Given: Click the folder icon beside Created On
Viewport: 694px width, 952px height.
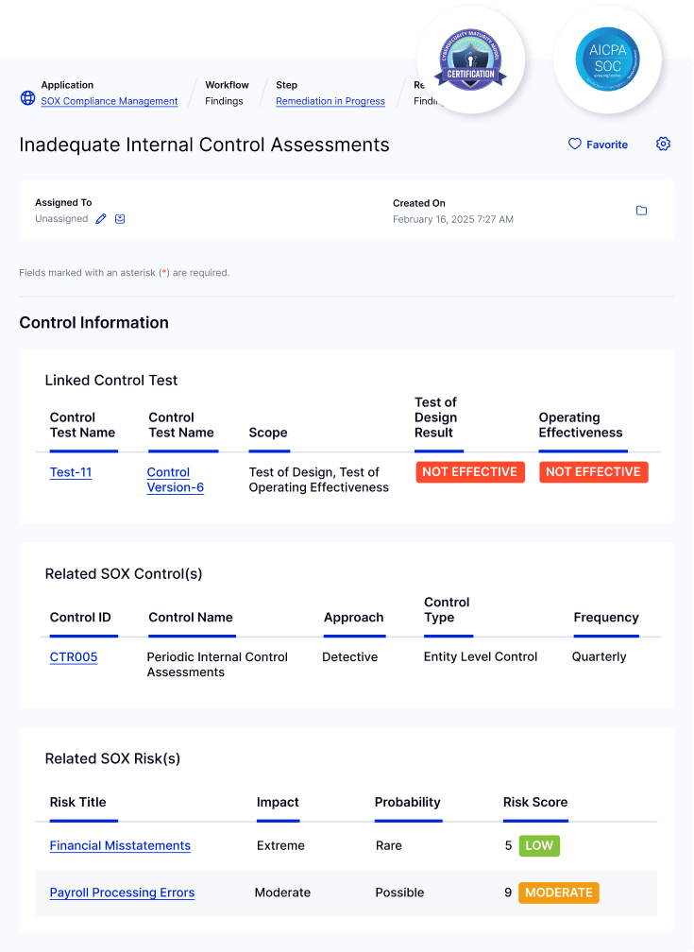Looking at the screenshot, I should click(641, 211).
